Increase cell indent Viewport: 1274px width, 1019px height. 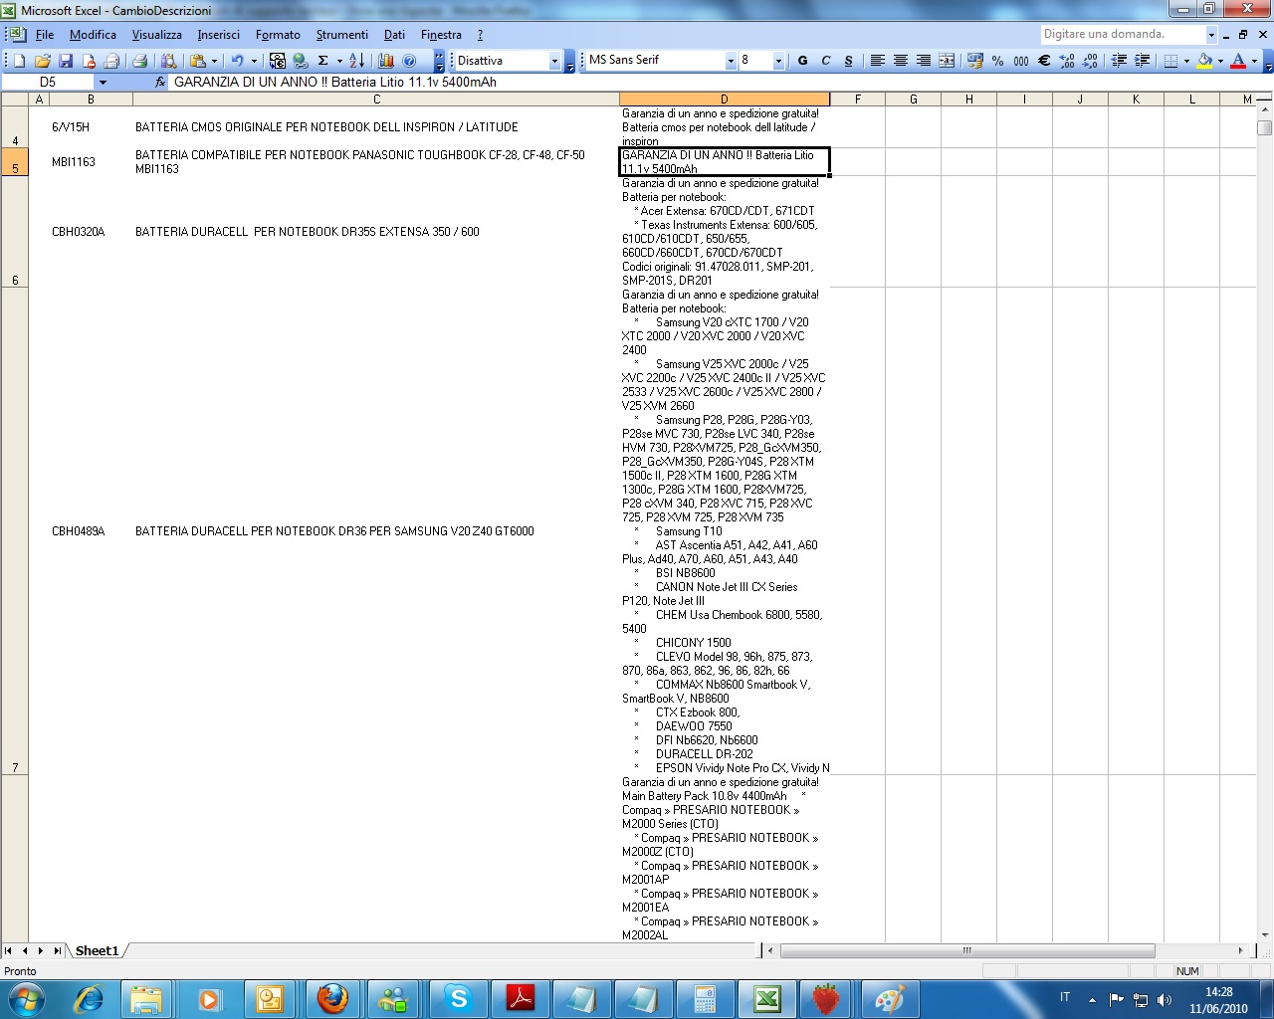(1142, 61)
